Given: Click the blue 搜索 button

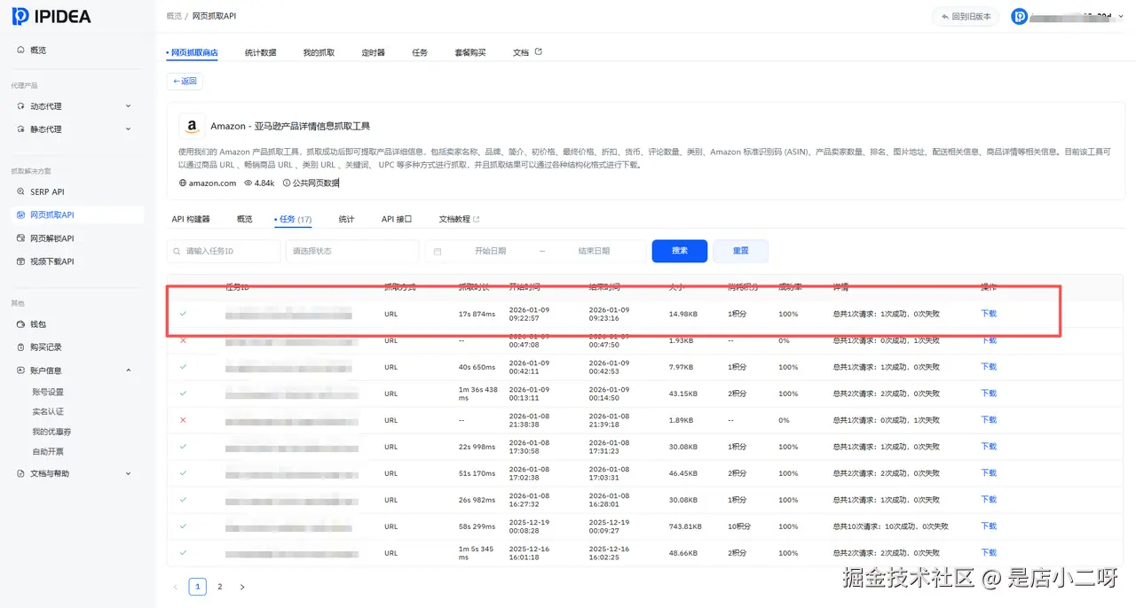Looking at the screenshot, I should click(x=680, y=251).
